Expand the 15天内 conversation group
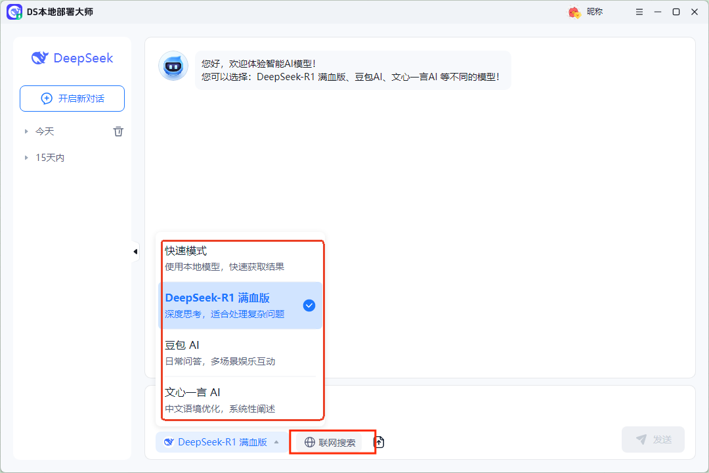Screen dimensions: 709x473 click(x=26, y=158)
